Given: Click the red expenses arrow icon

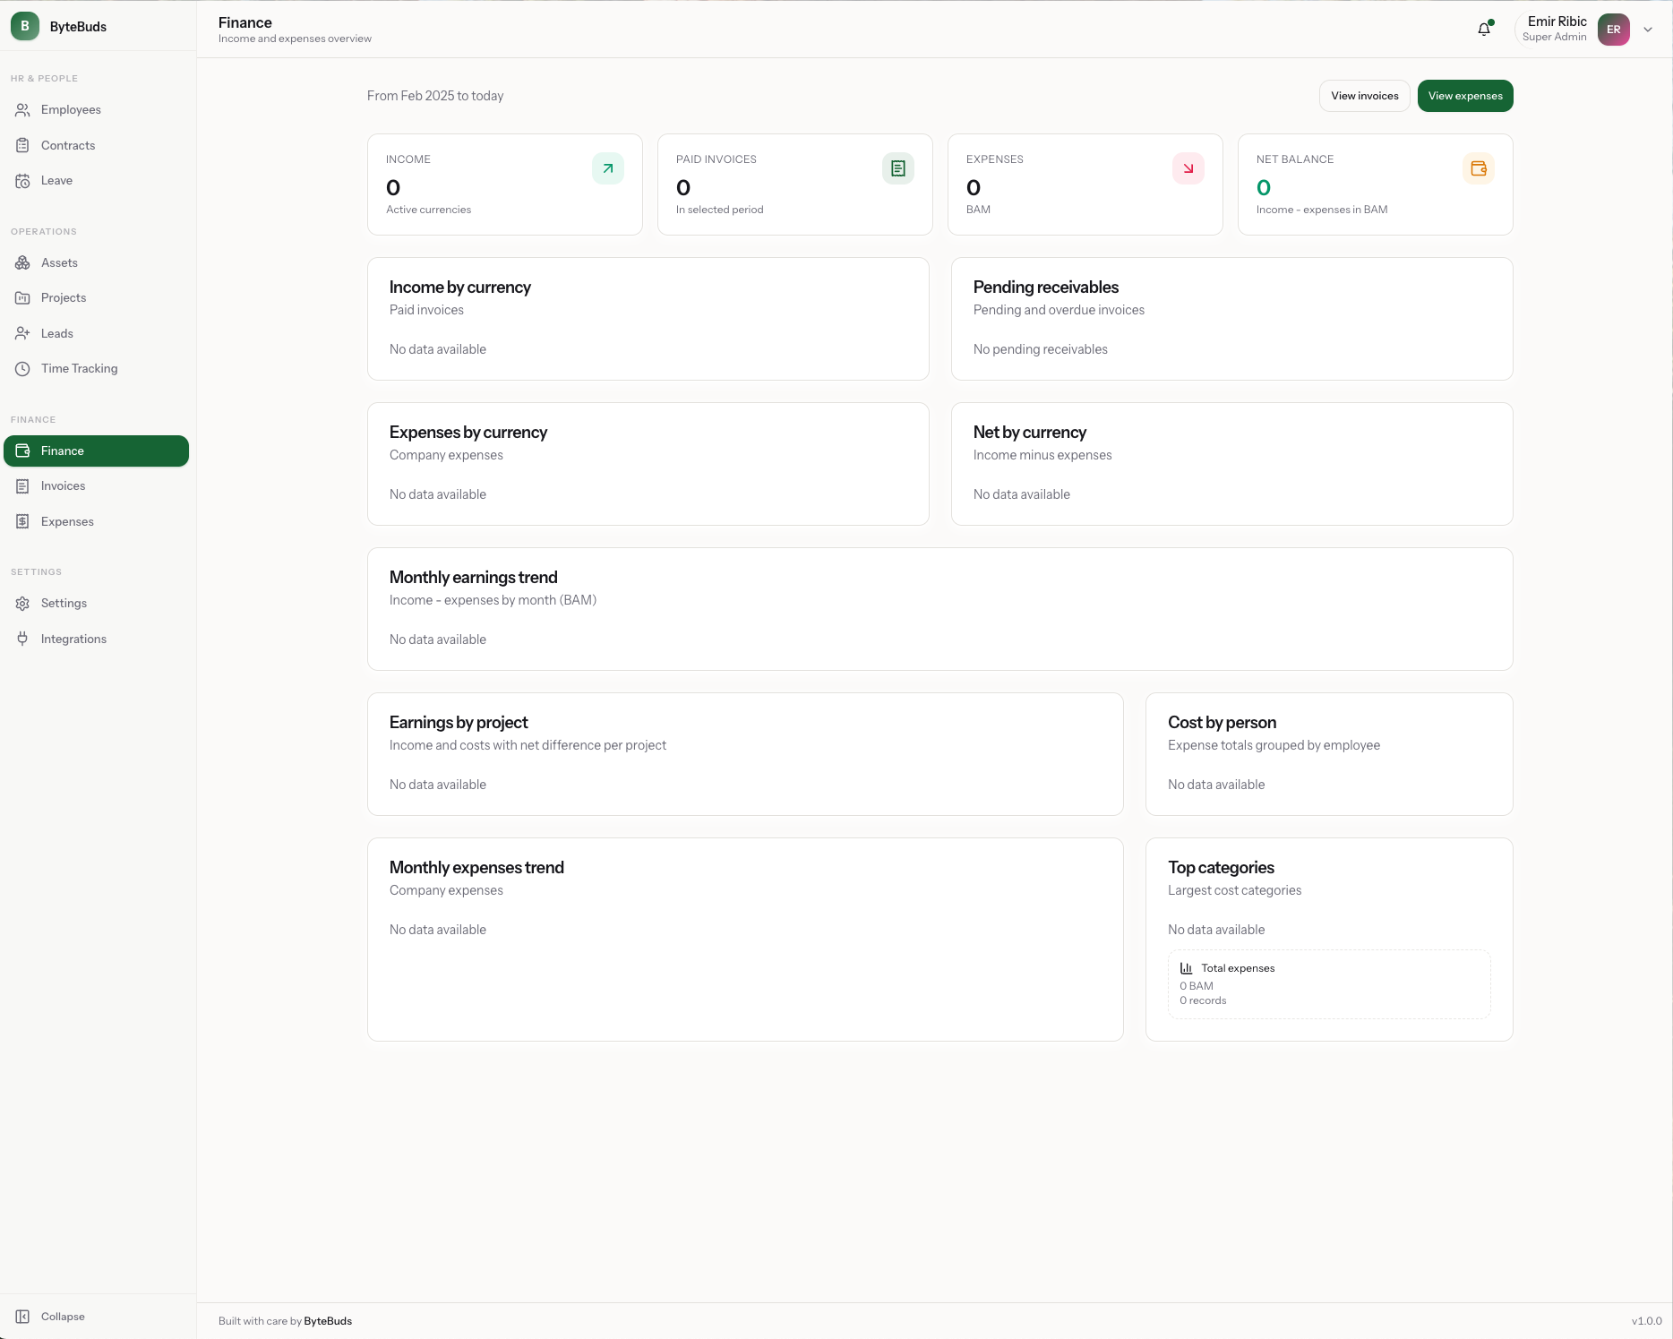Looking at the screenshot, I should 1188,168.
